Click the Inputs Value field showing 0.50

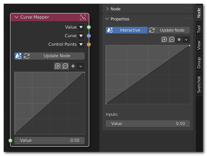148,124
